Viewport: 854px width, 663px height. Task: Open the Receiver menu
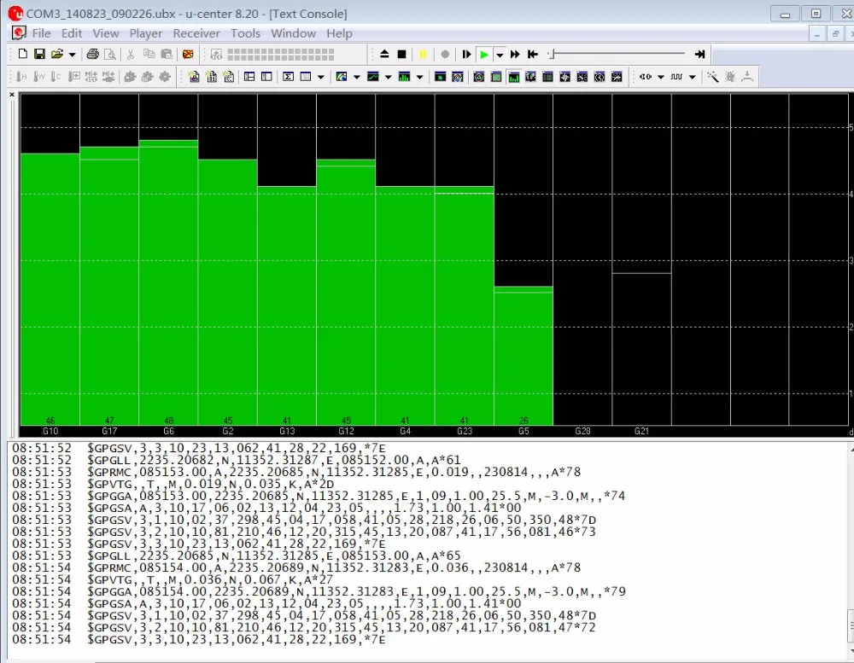pos(196,33)
